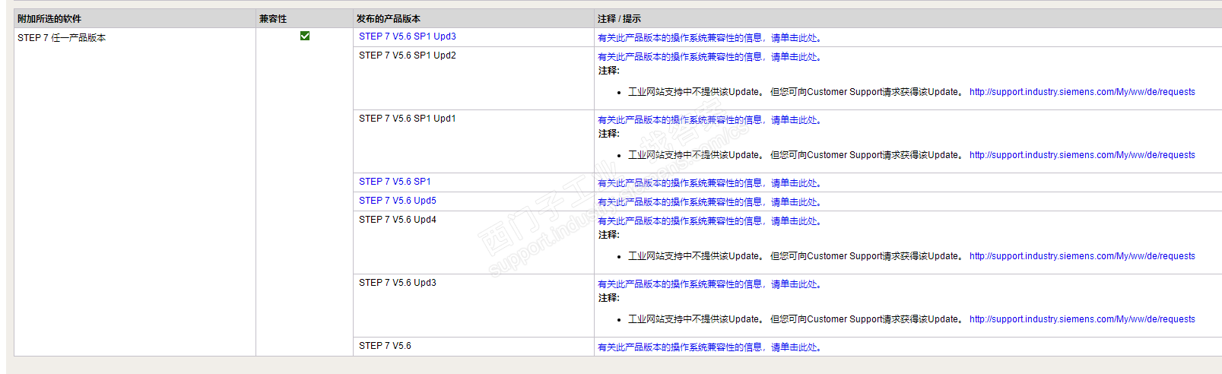Image resolution: width=1222 pixels, height=374 pixels.
Task: Open the STEP 7 V5.6 SP1 link
Action: (x=395, y=182)
